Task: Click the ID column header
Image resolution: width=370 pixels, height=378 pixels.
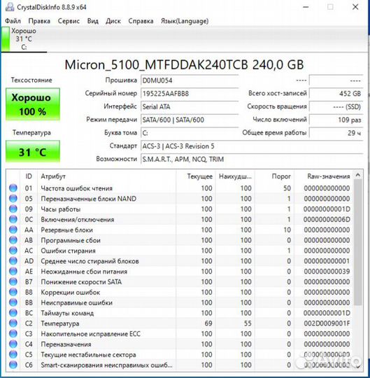Action: click(29, 176)
